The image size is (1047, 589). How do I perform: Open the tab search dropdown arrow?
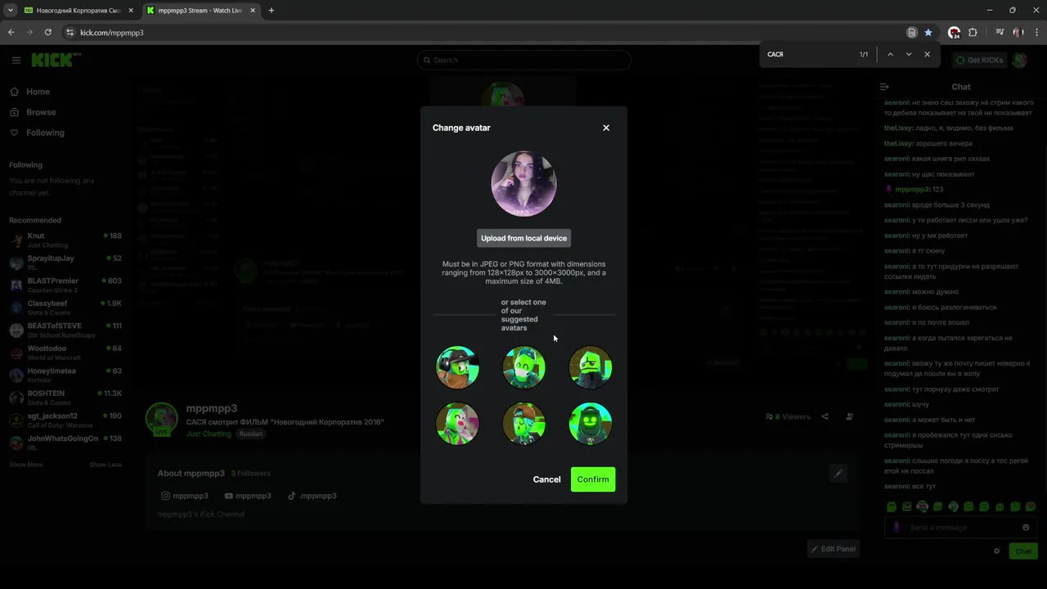click(x=10, y=11)
